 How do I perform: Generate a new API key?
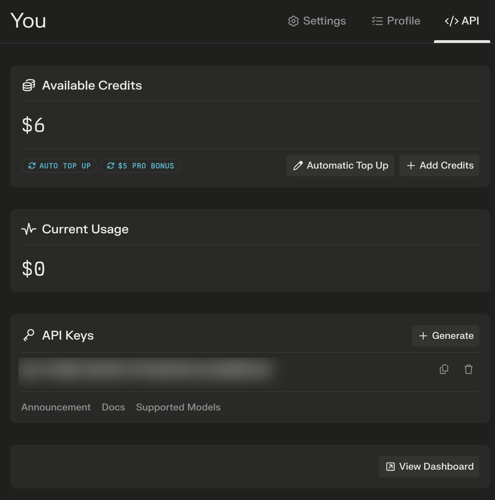tap(446, 336)
